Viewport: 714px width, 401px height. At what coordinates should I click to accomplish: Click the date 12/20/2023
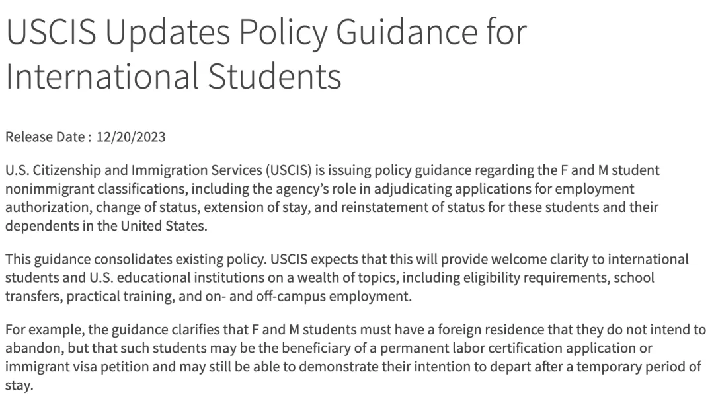click(131, 137)
